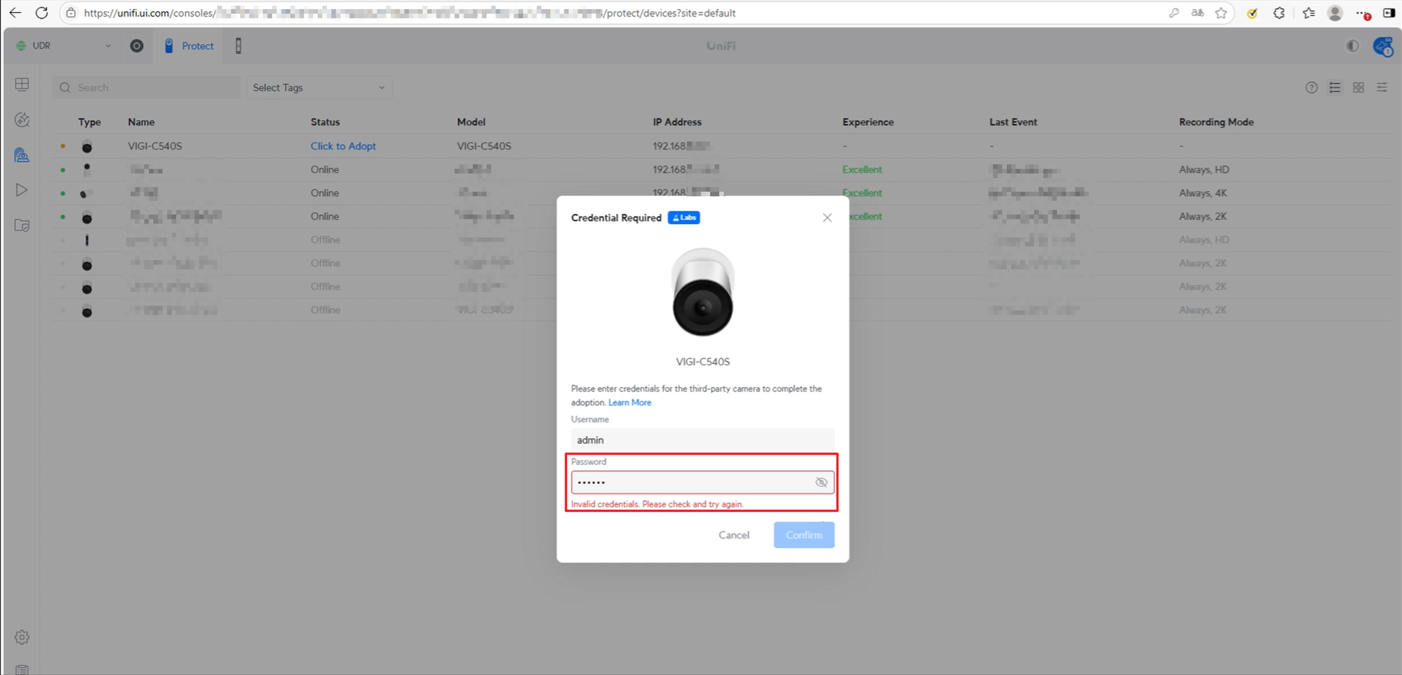Click the Password input field
The height and width of the screenshot is (675, 1402).
702,482
